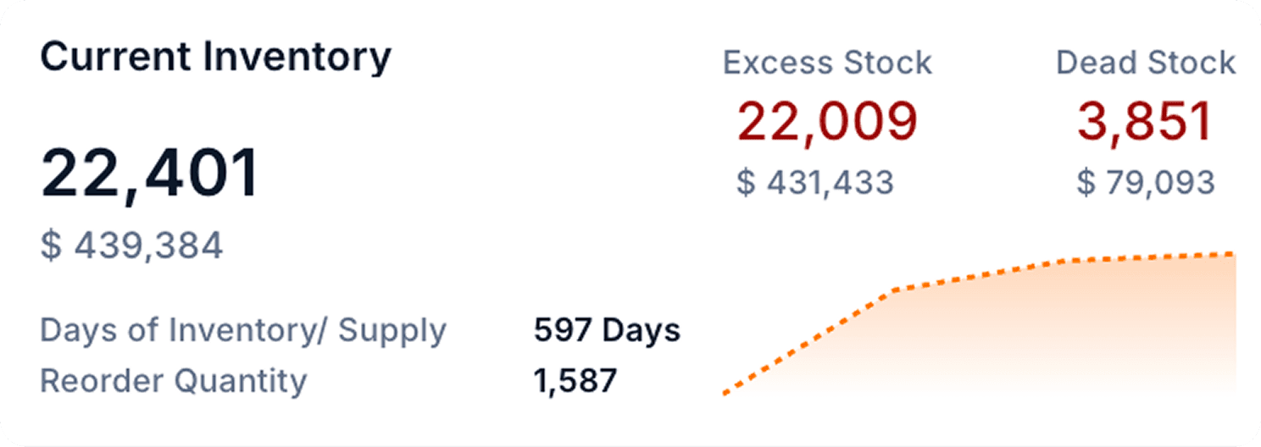This screenshot has width=1261, height=447.
Task: Select the $ 79,093 dead stock value
Action: click(x=1146, y=183)
